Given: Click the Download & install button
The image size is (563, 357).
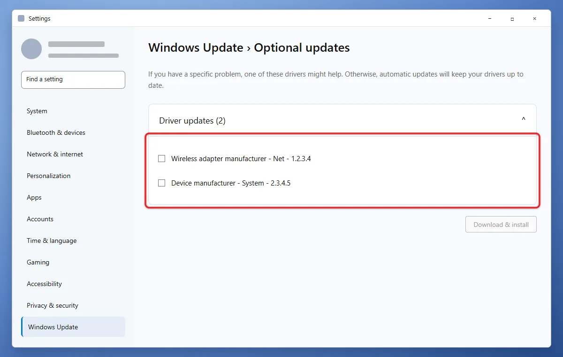Looking at the screenshot, I should click(x=501, y=225).
